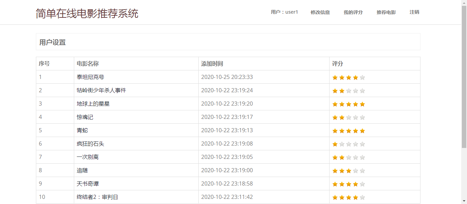
Task: Click the 简单在线电影推荐系统 site title
Action: (x=87, y=14)
